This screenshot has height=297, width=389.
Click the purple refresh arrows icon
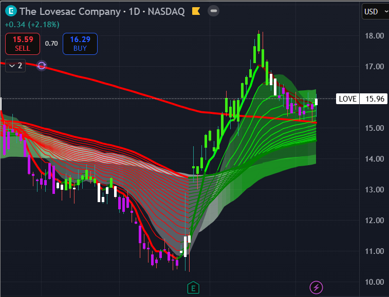(42, 66)
